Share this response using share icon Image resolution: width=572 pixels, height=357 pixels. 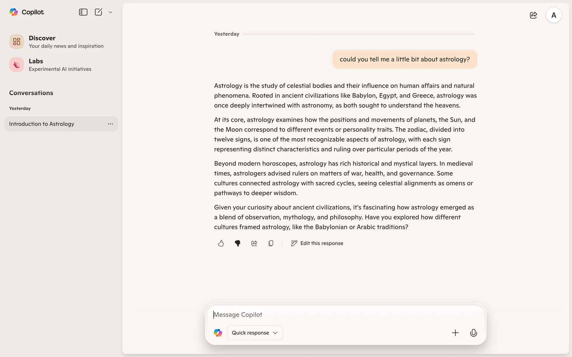pyautogui.click(x=254, y=243)
